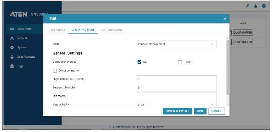Screen dimensions: 273x132
Task: Close the Edit dialog with the X
Action: coord(225,19)
